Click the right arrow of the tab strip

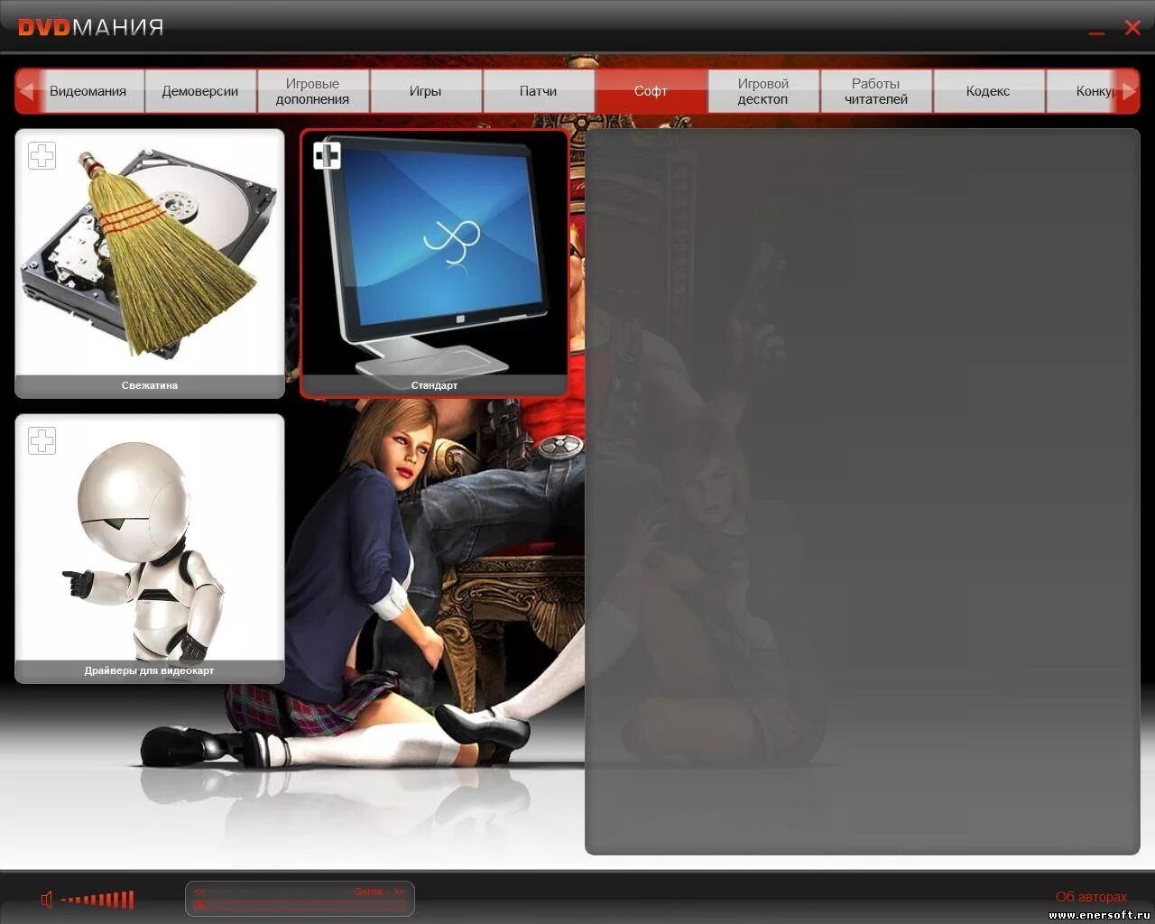(1129, 91)
